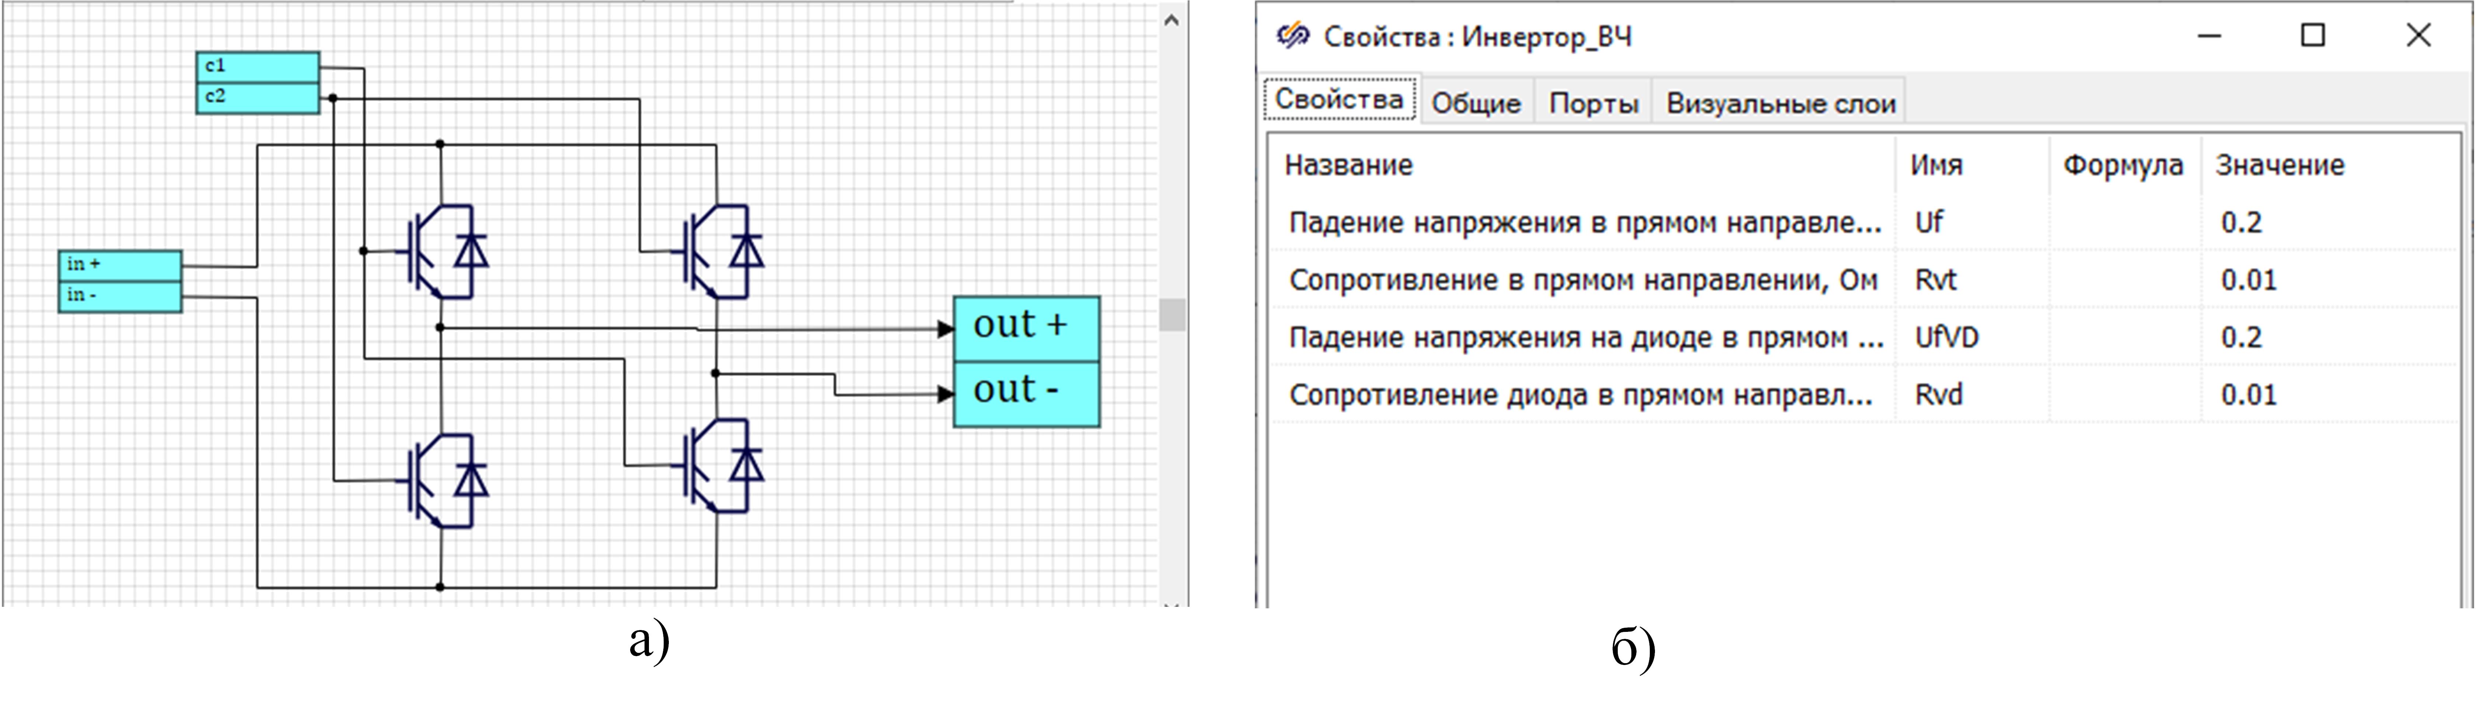Select the out + output port
This screenshot has height=704, width=2476.
click(x=1026, y=328)
